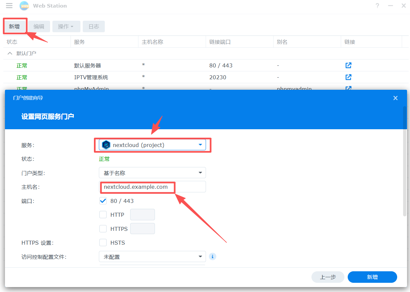The image size is (410, 292).
Task: Open the 服务 dropdown showing nextcloud (project)
Action: [152, 145]
